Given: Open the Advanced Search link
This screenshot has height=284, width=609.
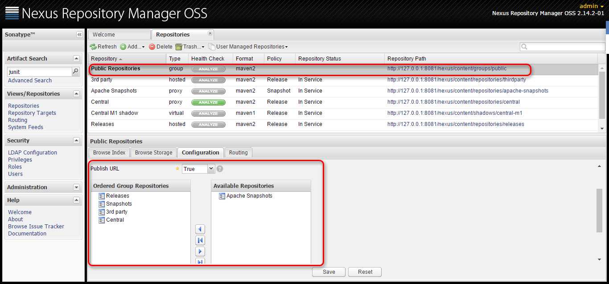Looking at the screenshot, I should pos(30,81).
